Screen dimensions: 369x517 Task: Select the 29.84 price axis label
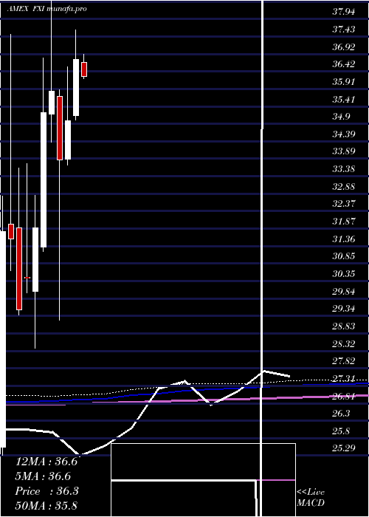[344, 292]
